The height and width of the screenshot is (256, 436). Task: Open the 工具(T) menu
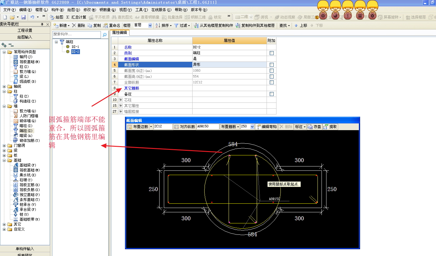142,10
